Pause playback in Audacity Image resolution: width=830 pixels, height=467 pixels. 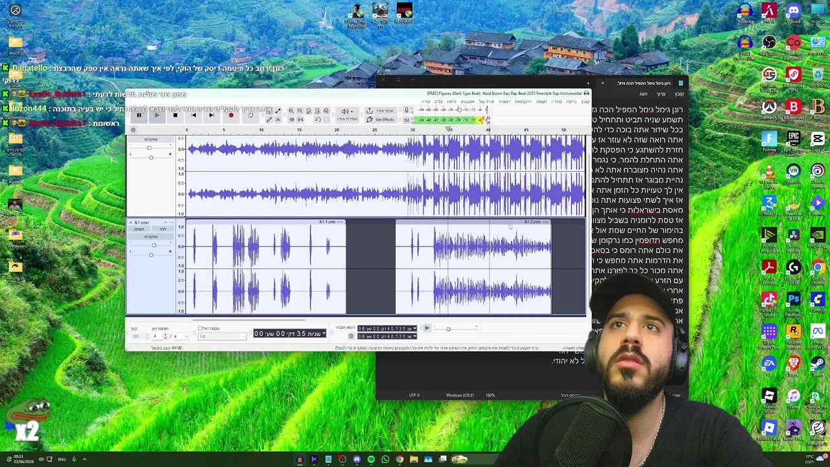(x=139, y=115)
